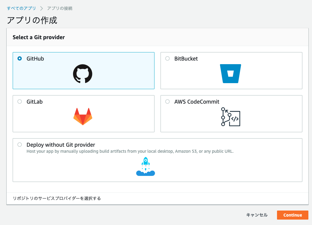Select the AWS CodeCommit radio button
The width and height of the screenshot is (312, 225).
pyautogui.click(x=167, y=102)
